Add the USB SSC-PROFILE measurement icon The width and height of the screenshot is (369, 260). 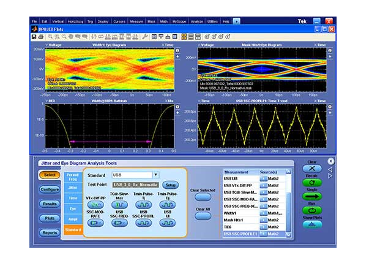(x=142, y=223)
